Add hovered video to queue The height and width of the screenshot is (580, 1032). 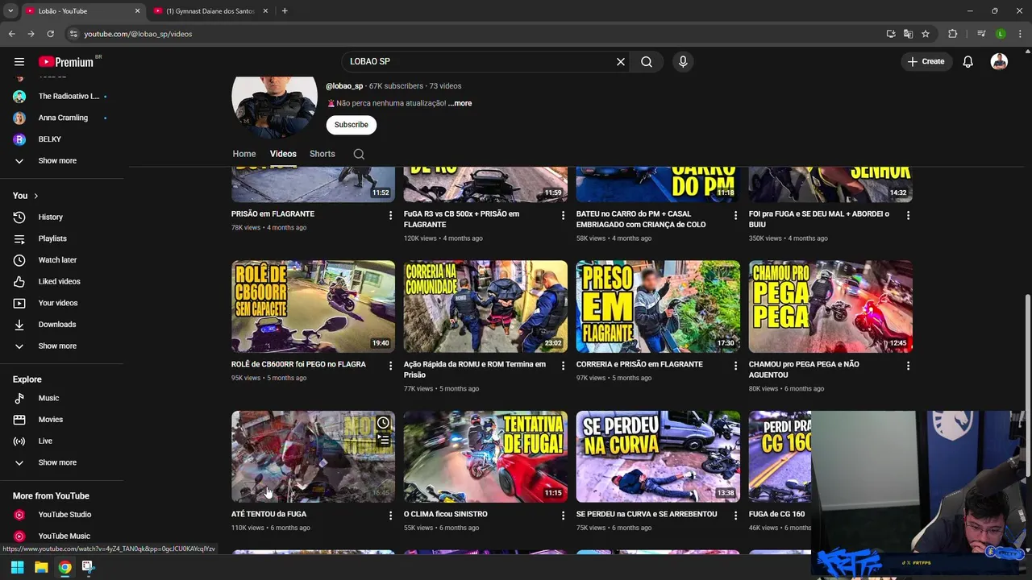point(383,441)
